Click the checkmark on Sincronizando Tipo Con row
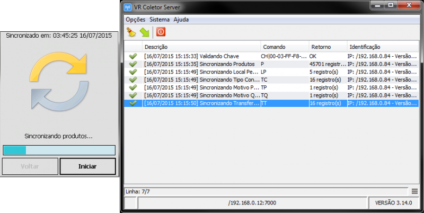The width and height of the screenshot is (424, 213). pyautogui.click(x=133, y=80)
